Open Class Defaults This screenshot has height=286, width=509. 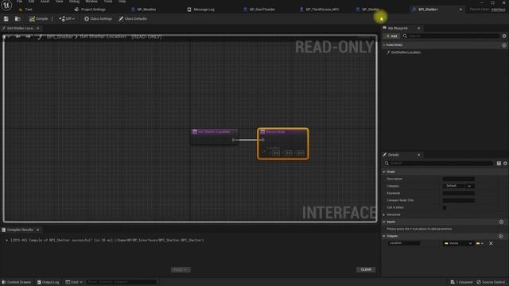tap(133, 19)
